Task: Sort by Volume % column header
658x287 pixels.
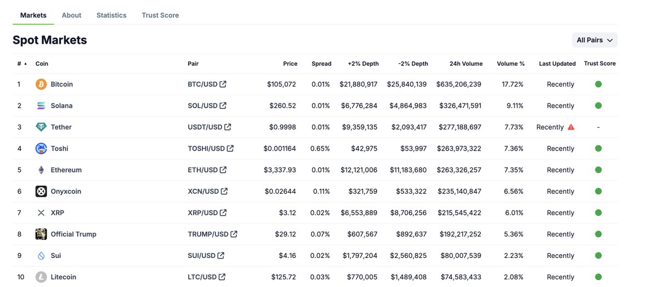Action: [510, 64]
